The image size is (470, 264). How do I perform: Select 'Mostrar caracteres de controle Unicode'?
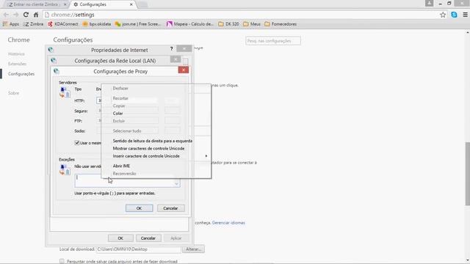[148, 148]
